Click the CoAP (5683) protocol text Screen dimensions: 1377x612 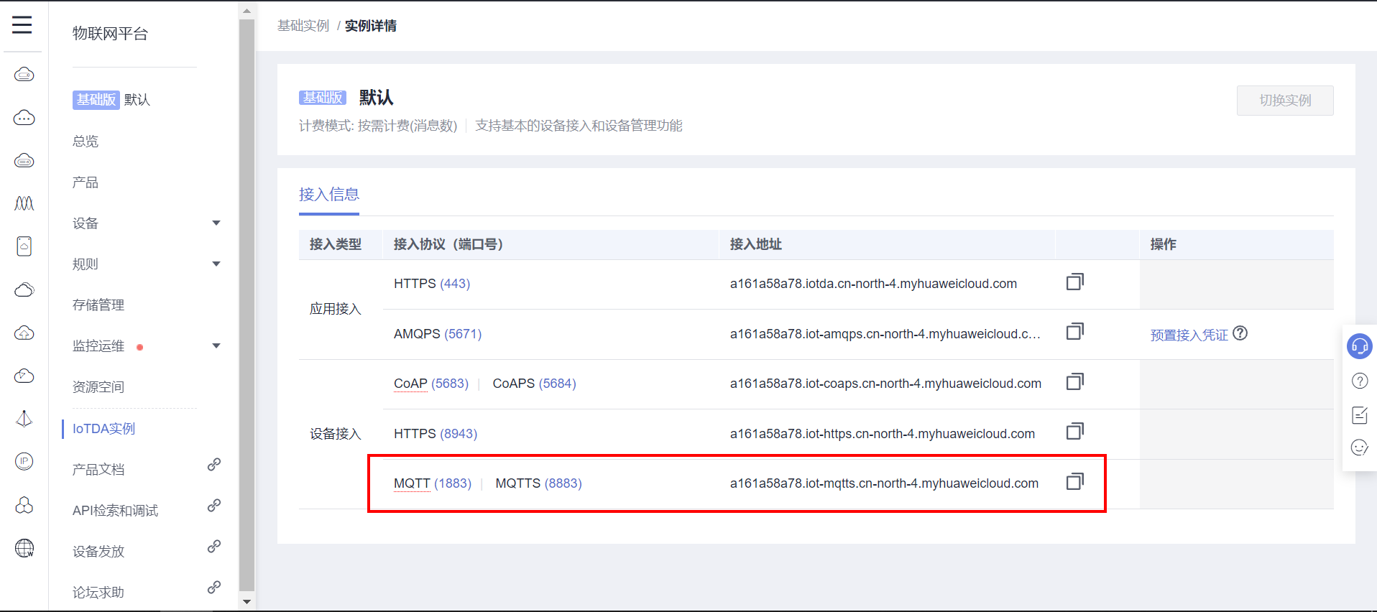[431, 384]
